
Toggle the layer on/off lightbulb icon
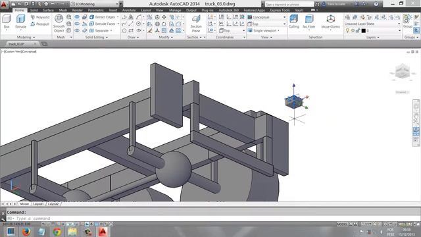[x=347, y=31]
